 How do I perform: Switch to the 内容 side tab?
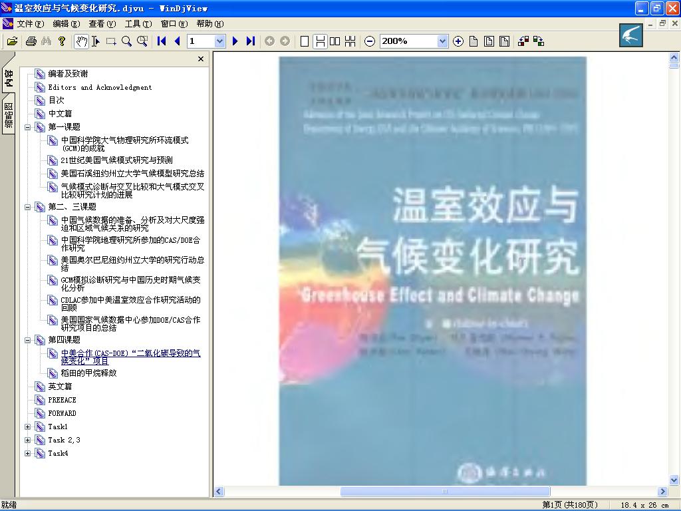8,79
